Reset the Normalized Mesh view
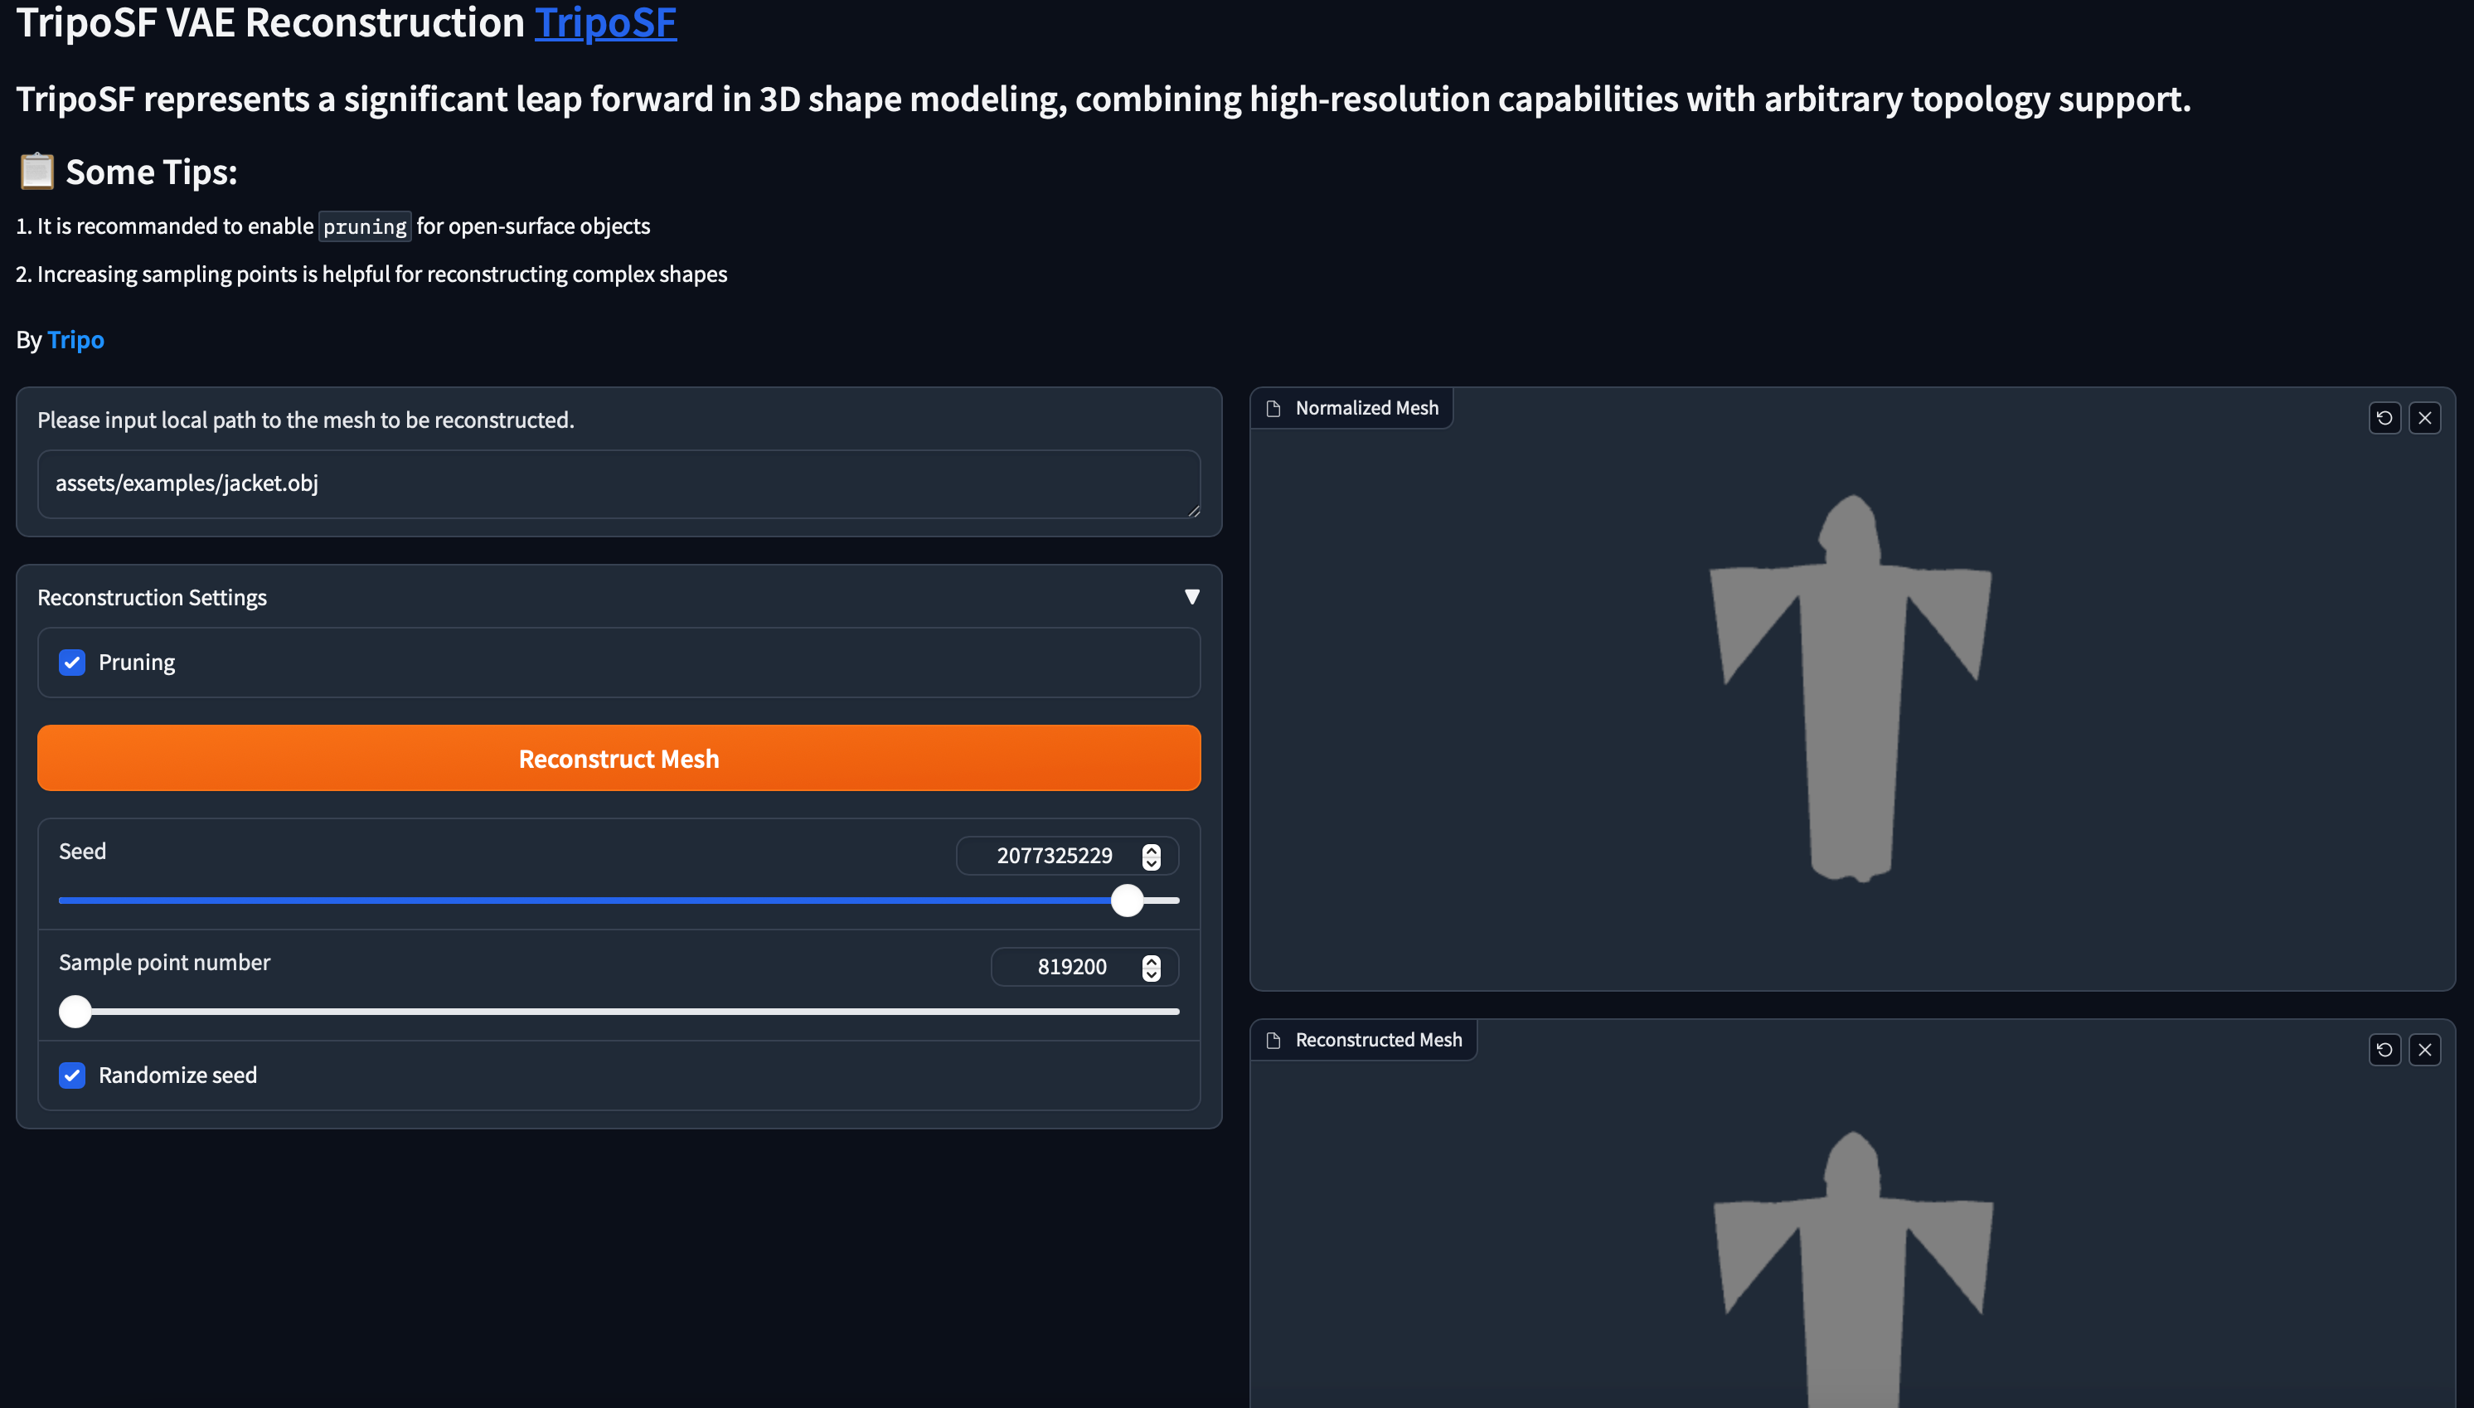Viewport: 2474px width, 1408px height. tap(2384, 418)
